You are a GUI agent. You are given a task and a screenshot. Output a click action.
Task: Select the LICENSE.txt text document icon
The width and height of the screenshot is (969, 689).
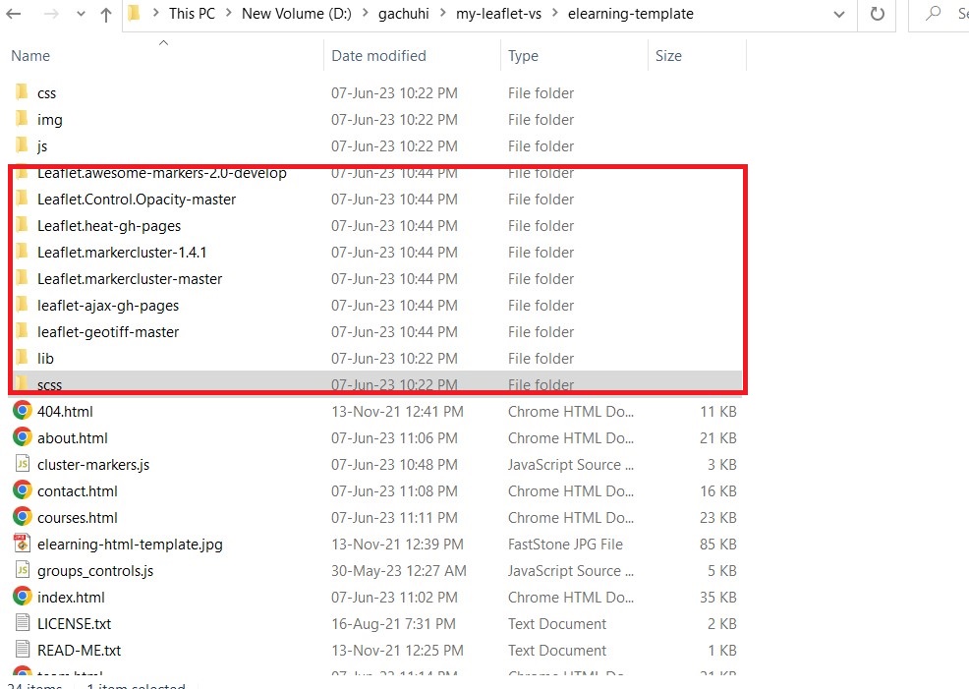tap(23, 623)
